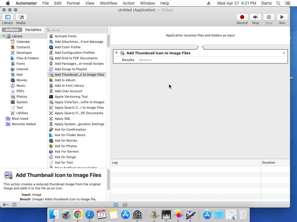Open the File menu

[x=46, y=3]
